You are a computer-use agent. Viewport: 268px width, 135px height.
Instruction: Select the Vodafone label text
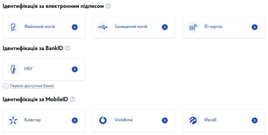click(124, 120)
